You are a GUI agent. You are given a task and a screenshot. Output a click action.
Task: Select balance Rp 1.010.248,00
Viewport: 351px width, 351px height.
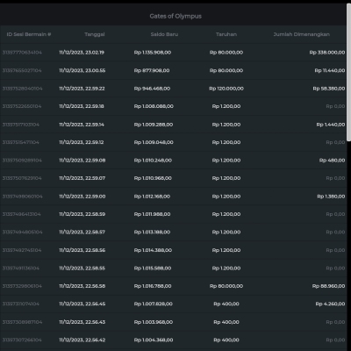tap(153, 161)
